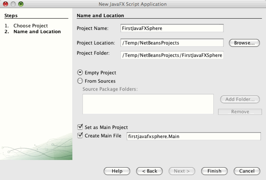This screenshot has width=266, height=180.
Task: Click the Add Folder button
Action: (240, 100)
